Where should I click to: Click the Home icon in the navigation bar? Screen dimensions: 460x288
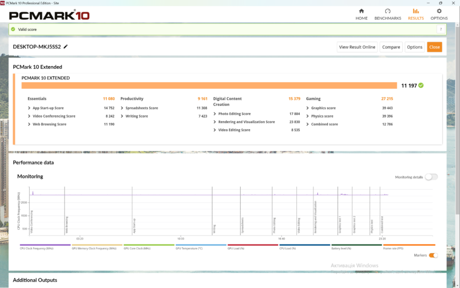click(361, 11)
